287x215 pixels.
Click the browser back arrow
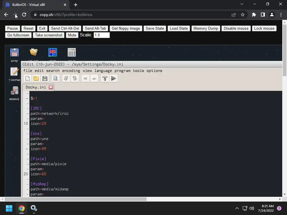(6, 15)
